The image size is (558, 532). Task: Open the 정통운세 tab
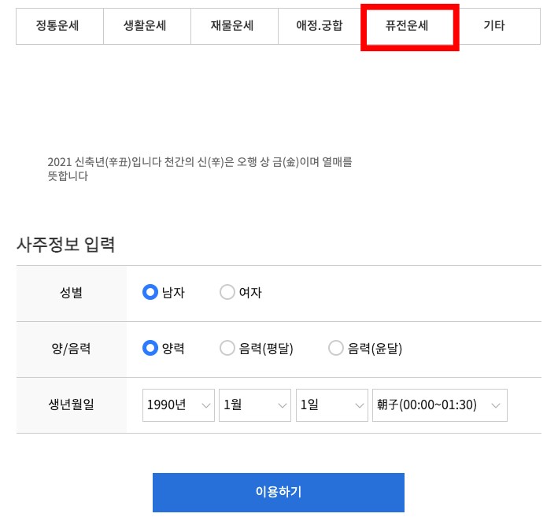pyautogui.click(x=59, y=26)
